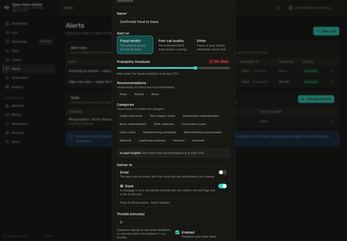Select the Either alert option

coord(212,45)
